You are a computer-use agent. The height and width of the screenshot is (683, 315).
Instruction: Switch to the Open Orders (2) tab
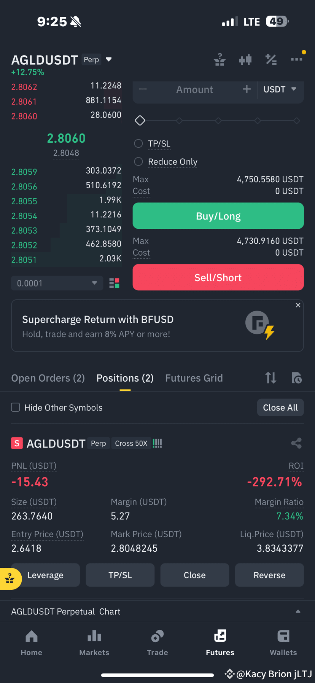pyautogui.click(x=48, y=378)
